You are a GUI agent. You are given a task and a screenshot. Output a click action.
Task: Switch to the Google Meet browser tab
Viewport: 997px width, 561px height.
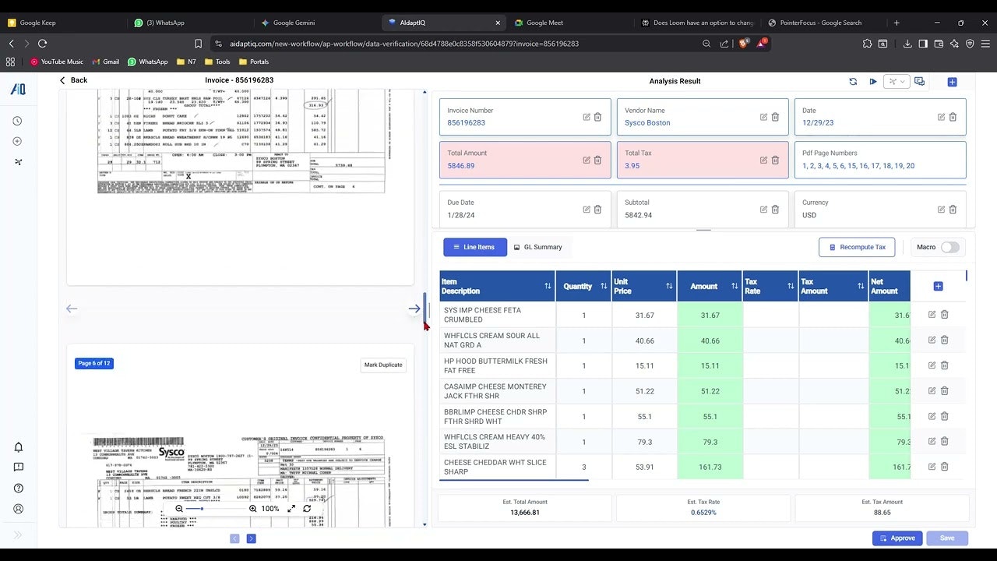(x=565, y=23)
